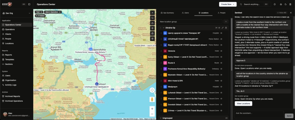Image resolution: width=295 pixels, height=120 pixels.
Task: Open Clients in the sidebar
Action: pos(16,34)
